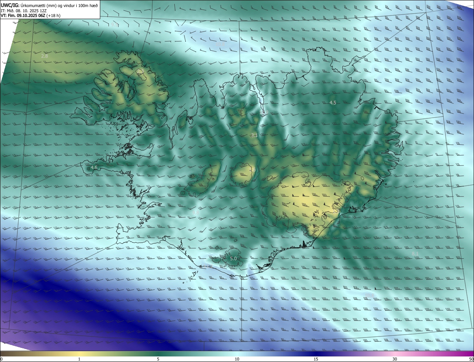Image resolution: width=474 pixels, height=362 pixels.
Task: Click the 2.8 value label on the map
Action: (x=45, y=56)
